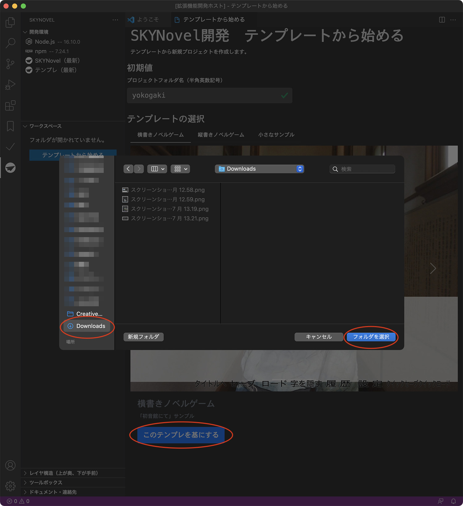
Task: Select file スクリーンショ…月 12.59.png
Action: pos(168,199)
